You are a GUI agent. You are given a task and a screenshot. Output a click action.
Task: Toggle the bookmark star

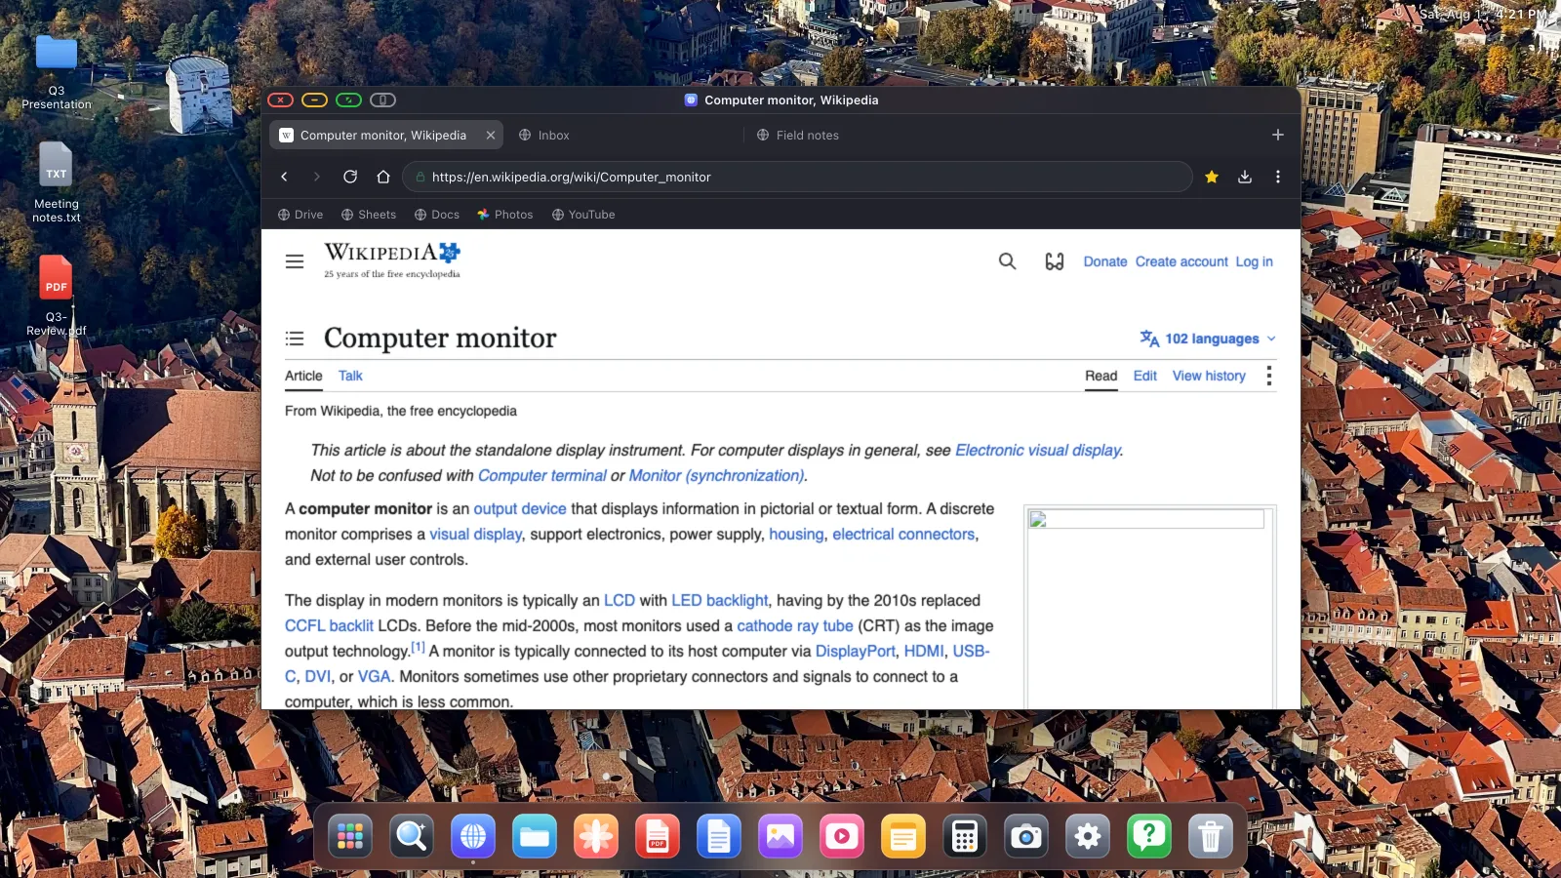coord(1212,177)
